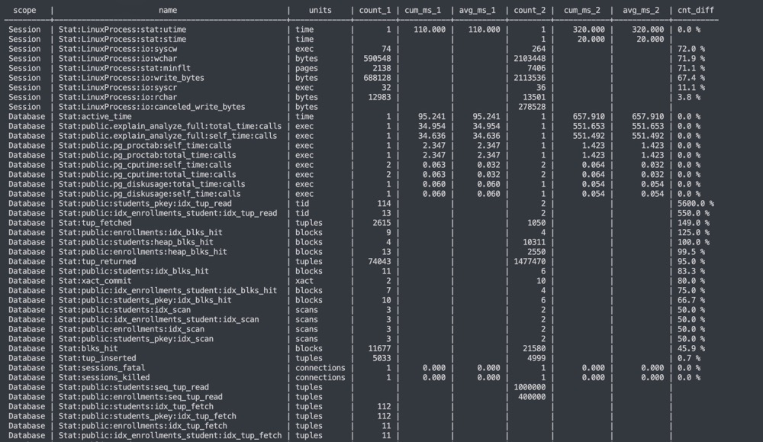The height and width of the screenshot is (442, 763).
Task: Click the "name" column header
Action: (169, 10)
